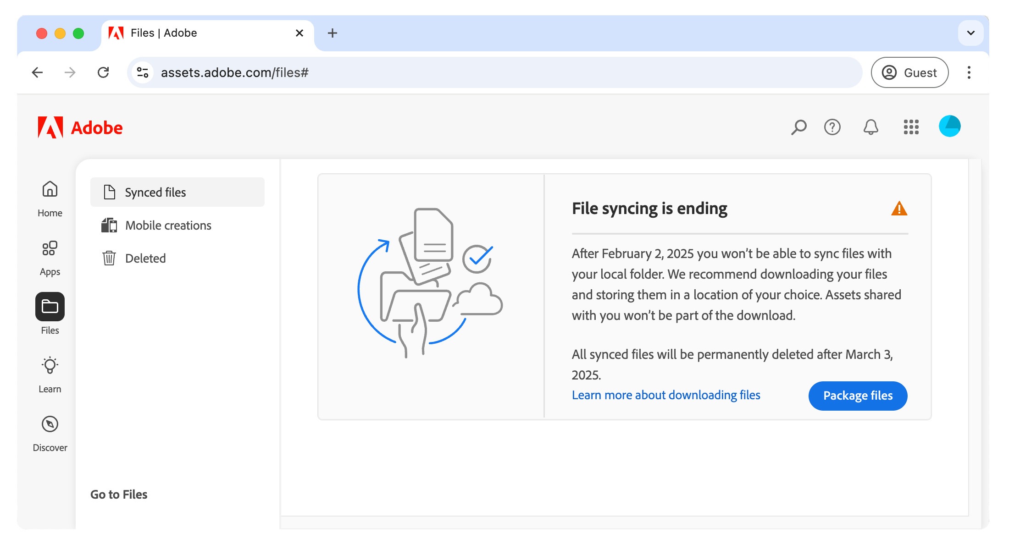The height and width of the screenshot is (550, 1009).
Task: Maximize the window with green button
Action: (78, 33)
